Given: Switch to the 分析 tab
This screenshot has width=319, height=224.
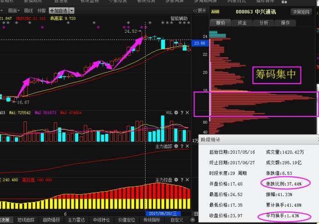Looking at the screenshot, I should coord(263,23).
